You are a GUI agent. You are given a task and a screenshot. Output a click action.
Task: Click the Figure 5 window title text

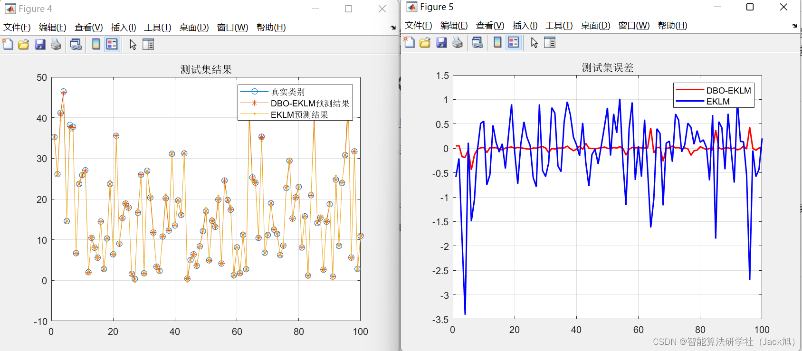[437, 7]
